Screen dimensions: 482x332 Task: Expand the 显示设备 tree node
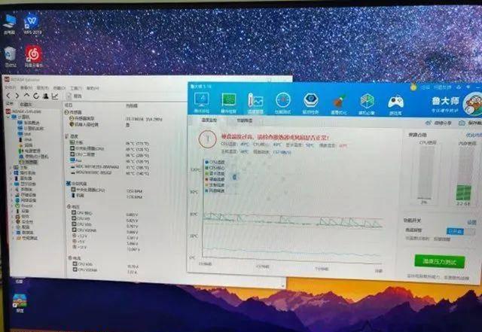coord(12,184)
